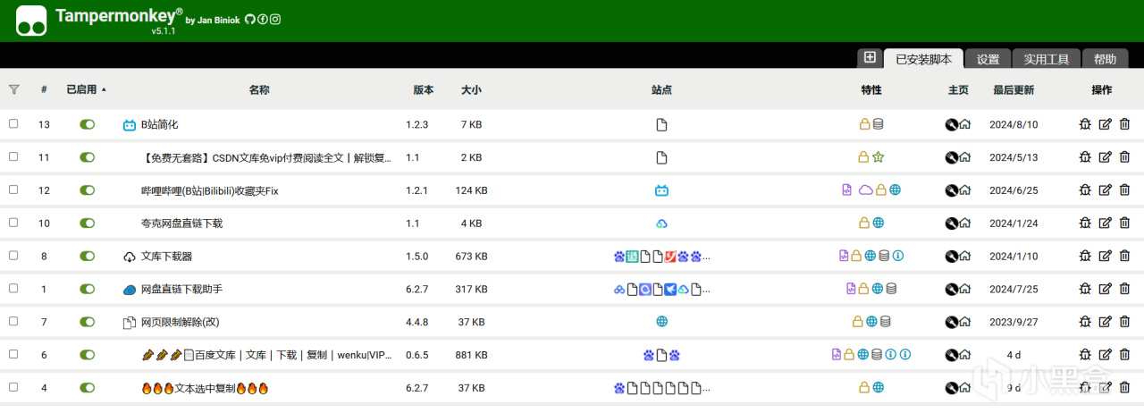Open the 文库下载器 script link

pos(166,256)
